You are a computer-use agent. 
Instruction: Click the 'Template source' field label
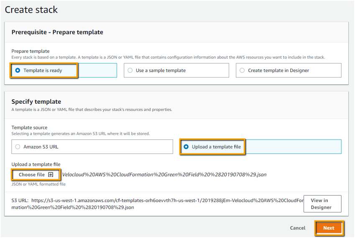(29, 128)
